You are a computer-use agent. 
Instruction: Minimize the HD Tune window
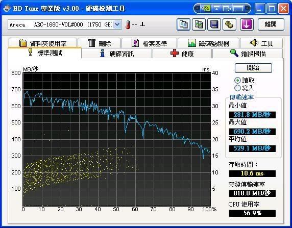pos(260,8)
